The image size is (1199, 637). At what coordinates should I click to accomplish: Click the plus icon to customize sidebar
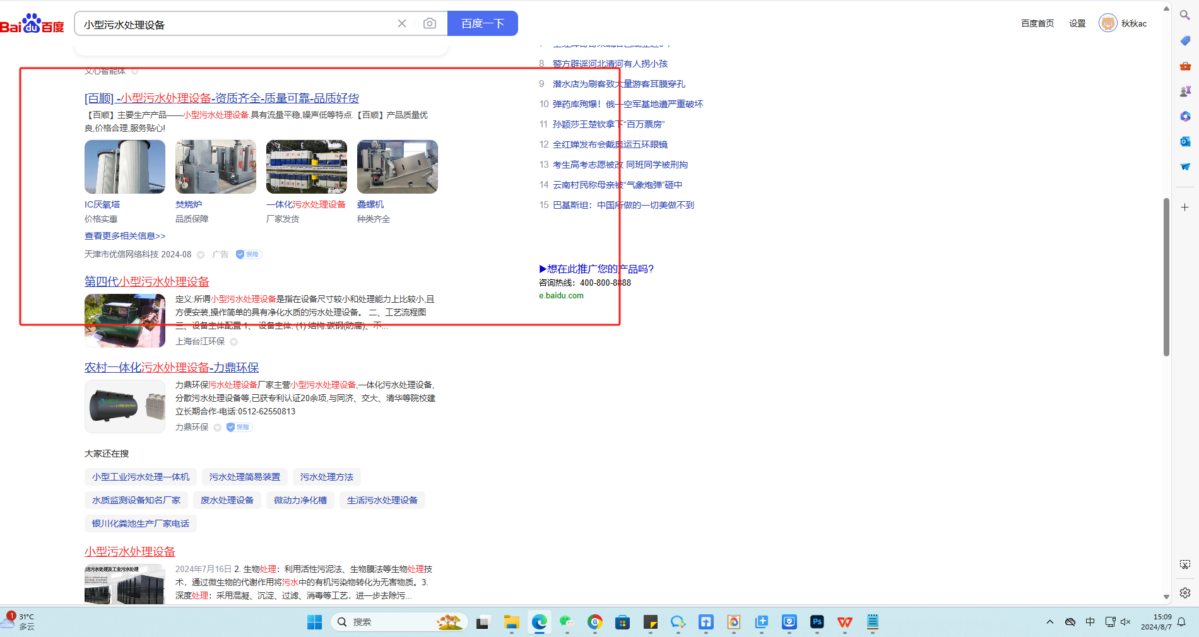pos(1185,207)
